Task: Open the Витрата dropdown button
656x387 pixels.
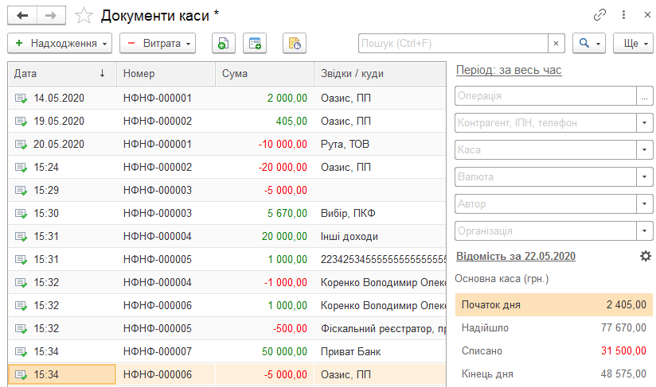Action: click(x=158, y=44)
